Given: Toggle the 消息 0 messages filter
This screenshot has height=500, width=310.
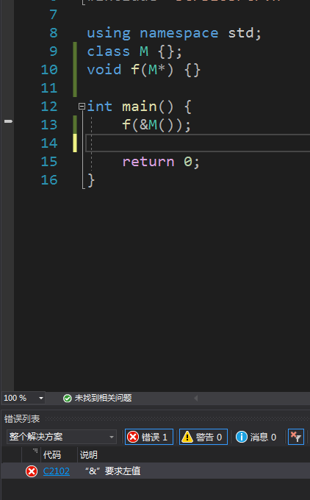Looking at the screenshot, I should [256, 437].
